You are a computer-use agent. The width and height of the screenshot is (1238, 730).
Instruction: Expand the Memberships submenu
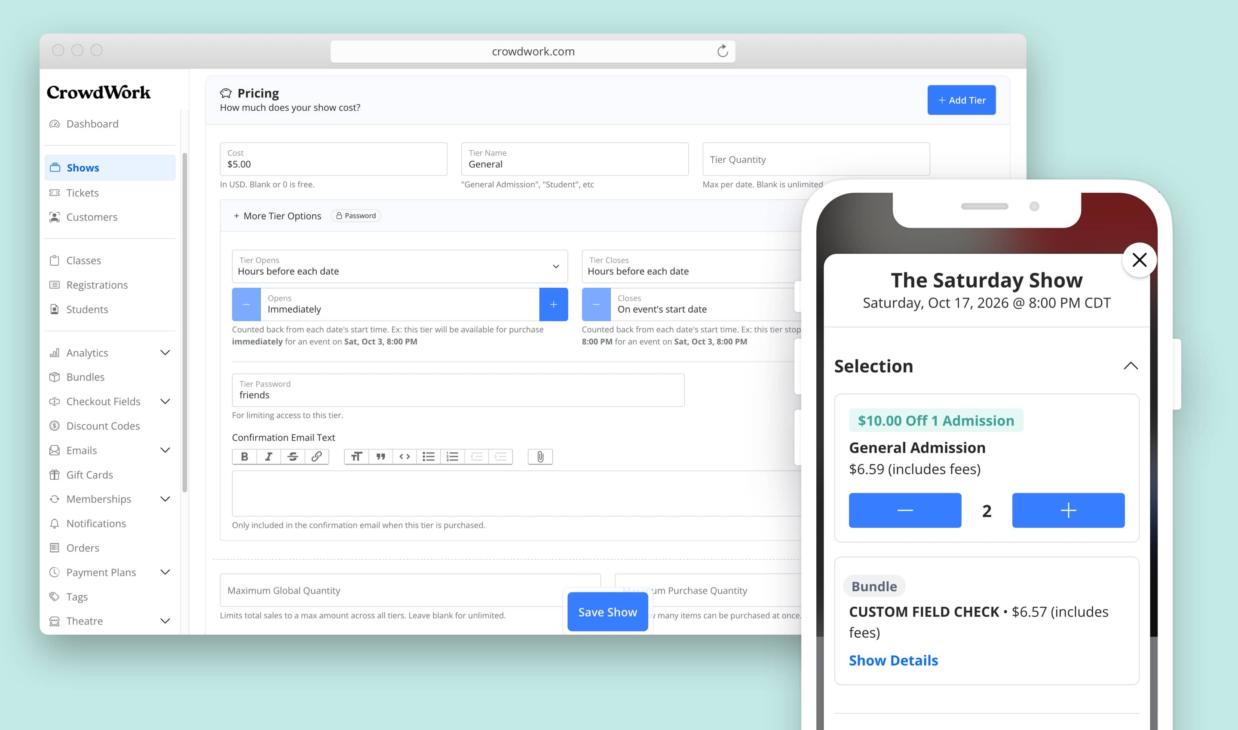click(x=165, y=499)
